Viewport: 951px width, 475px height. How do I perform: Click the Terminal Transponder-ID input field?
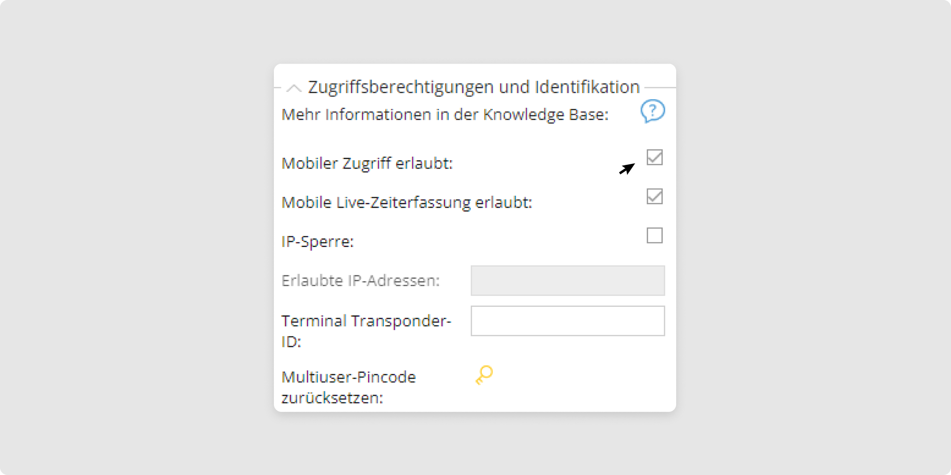point(567,321)
